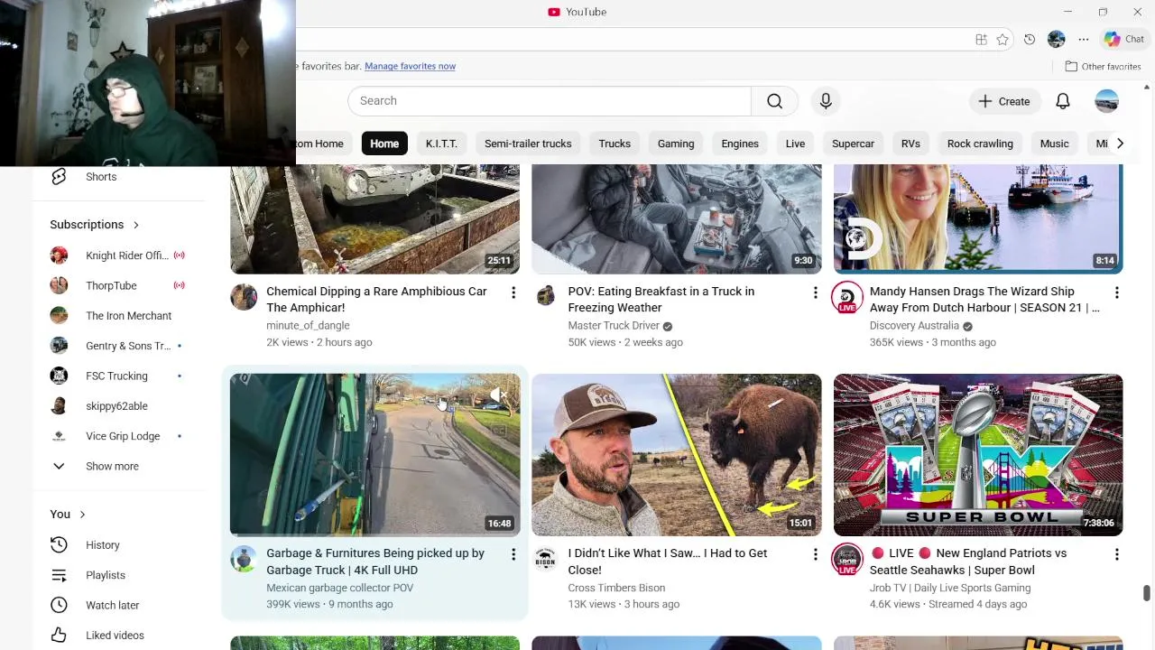Click the page vertical scrollbar thumb
Image resolution: width=1155 pixels, height=650 pixels.
tap(1147, 594)
